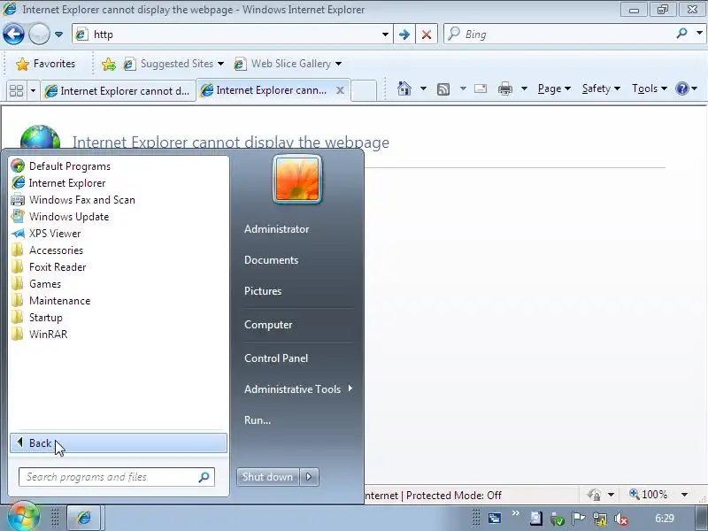The image size is (708, 531).
Task: Open Pictures from Start menu
Action: click(x=263, y=291)
